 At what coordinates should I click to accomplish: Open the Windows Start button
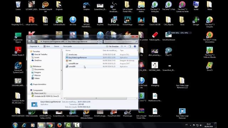point(15,125)
